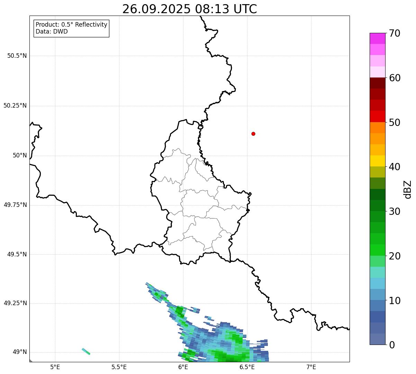Click the 49.75°N latitude label
The image size is (416, 374).
(15, 205)
